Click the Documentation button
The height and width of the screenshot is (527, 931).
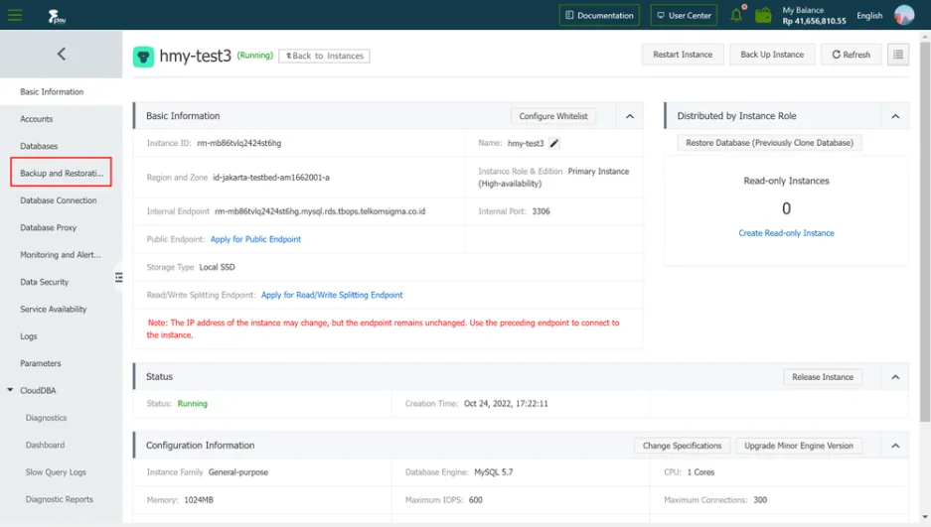(599, 16)
